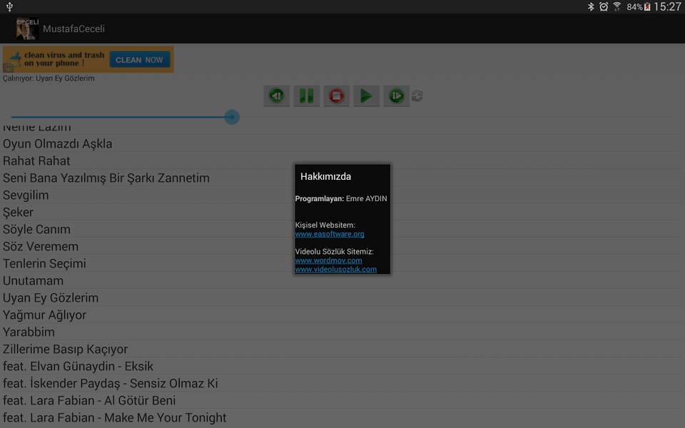Start playback with the green play button

[x=366, y=96]
